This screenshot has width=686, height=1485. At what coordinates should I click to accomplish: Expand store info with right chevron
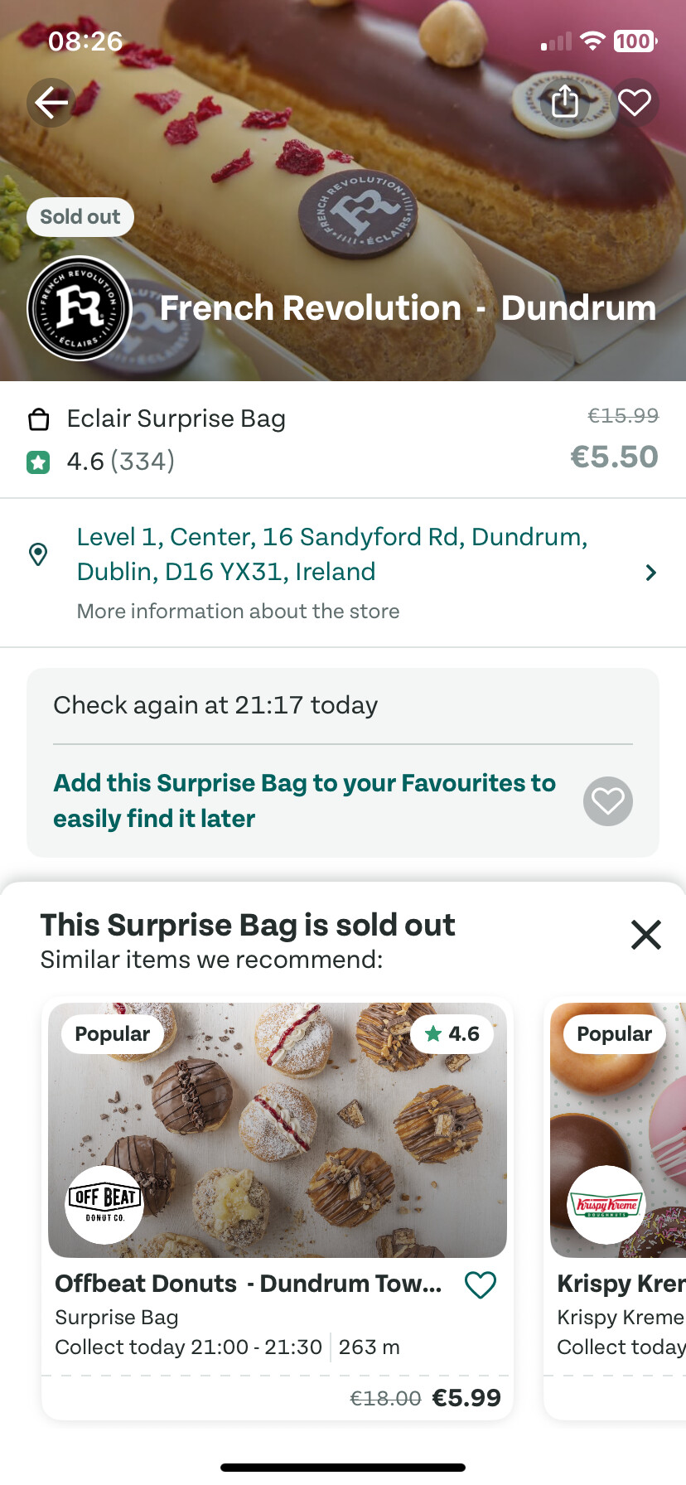click(651, 573)
